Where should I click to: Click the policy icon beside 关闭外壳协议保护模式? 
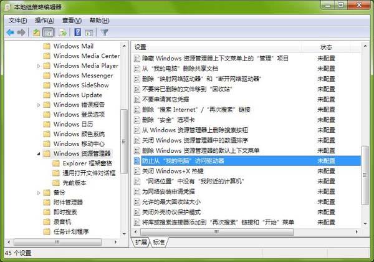[137, 212]
